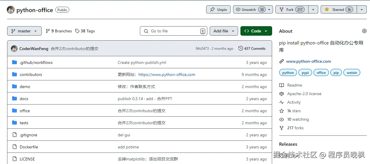
Task: Click the folder icon beside demo
Action: (x=14, y=86)
